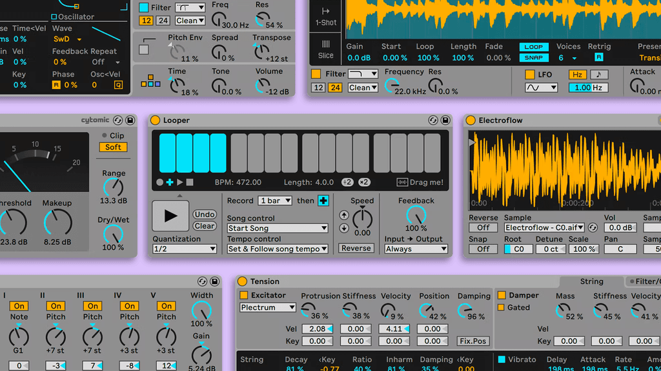Turn off the first On switch in the pitch device
The height and width of the screenshot is (371, 661).
[x=19, y=307]
